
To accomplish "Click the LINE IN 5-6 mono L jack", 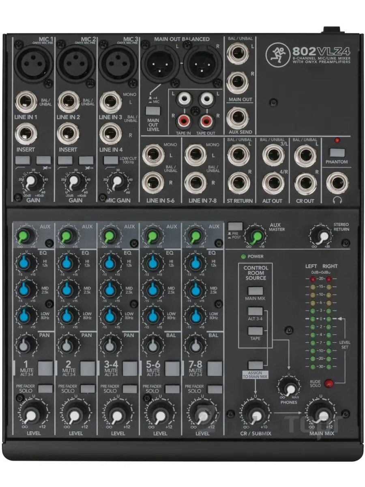I will (x=152, y=155).
